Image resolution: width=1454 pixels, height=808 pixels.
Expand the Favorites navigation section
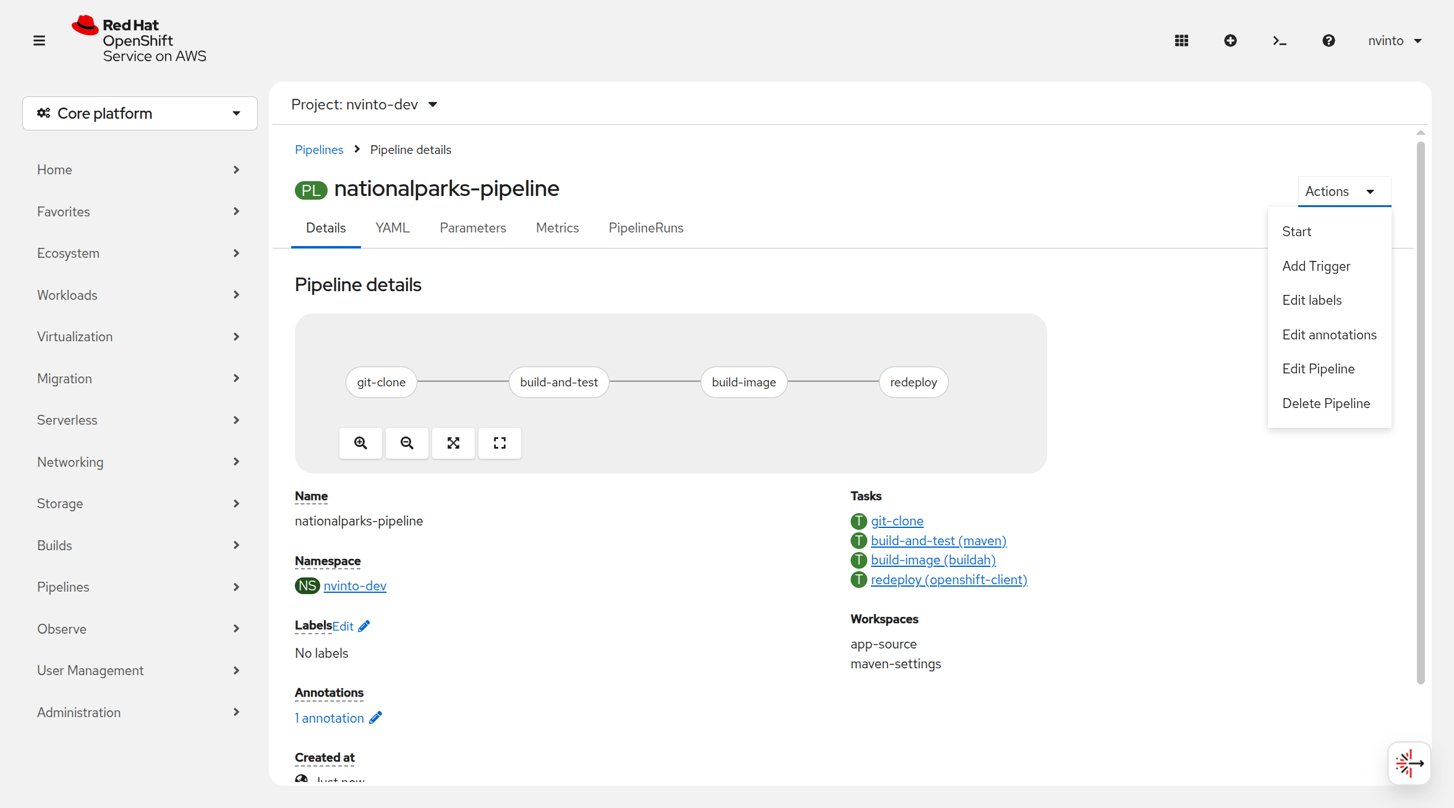[140, 211]
